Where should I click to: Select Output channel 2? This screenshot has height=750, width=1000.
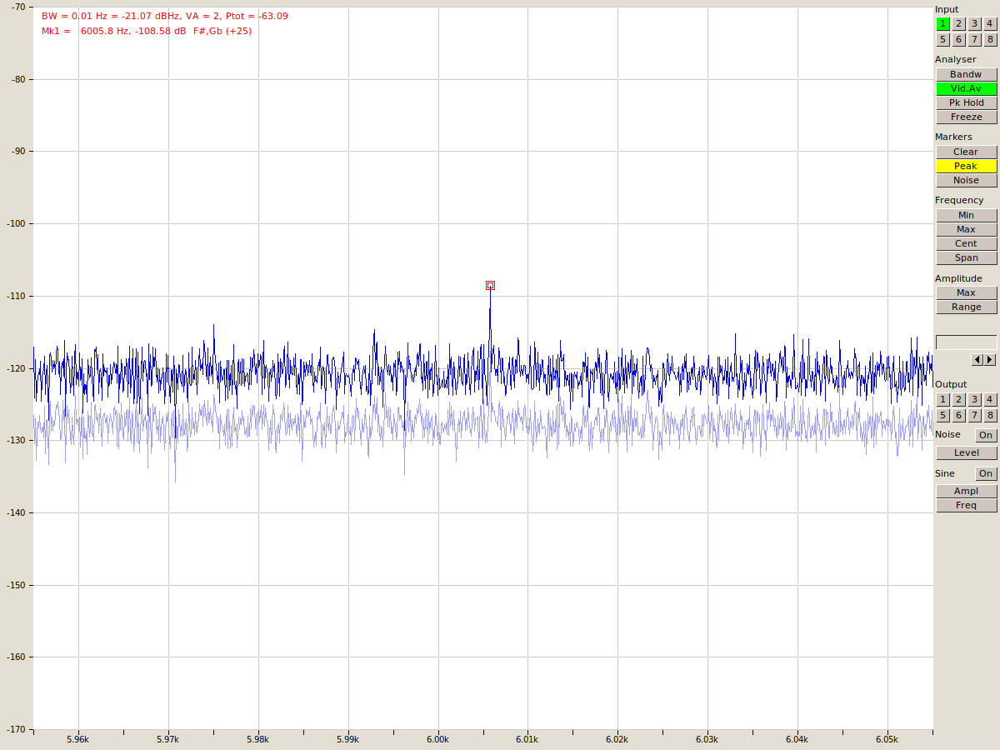click(x=958, y=400)
